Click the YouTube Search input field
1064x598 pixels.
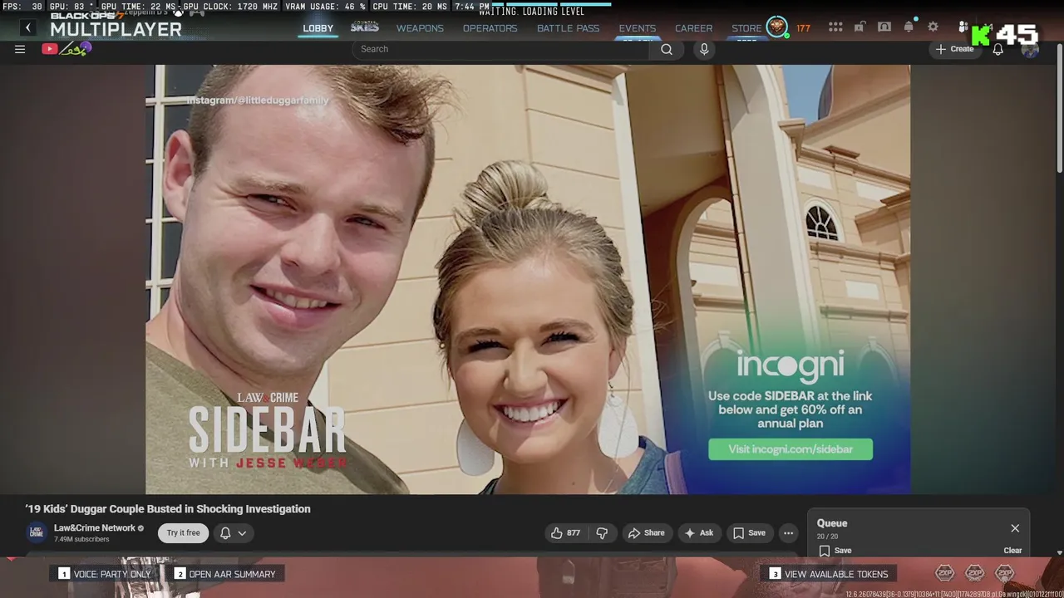click(501, 49)
